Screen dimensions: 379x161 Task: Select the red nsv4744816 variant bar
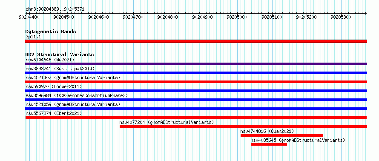pos(281,135)
